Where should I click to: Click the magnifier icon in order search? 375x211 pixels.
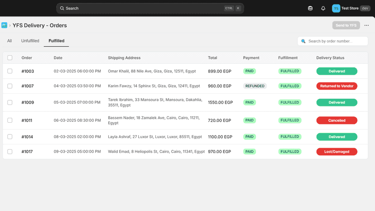[x=303, y=41]
